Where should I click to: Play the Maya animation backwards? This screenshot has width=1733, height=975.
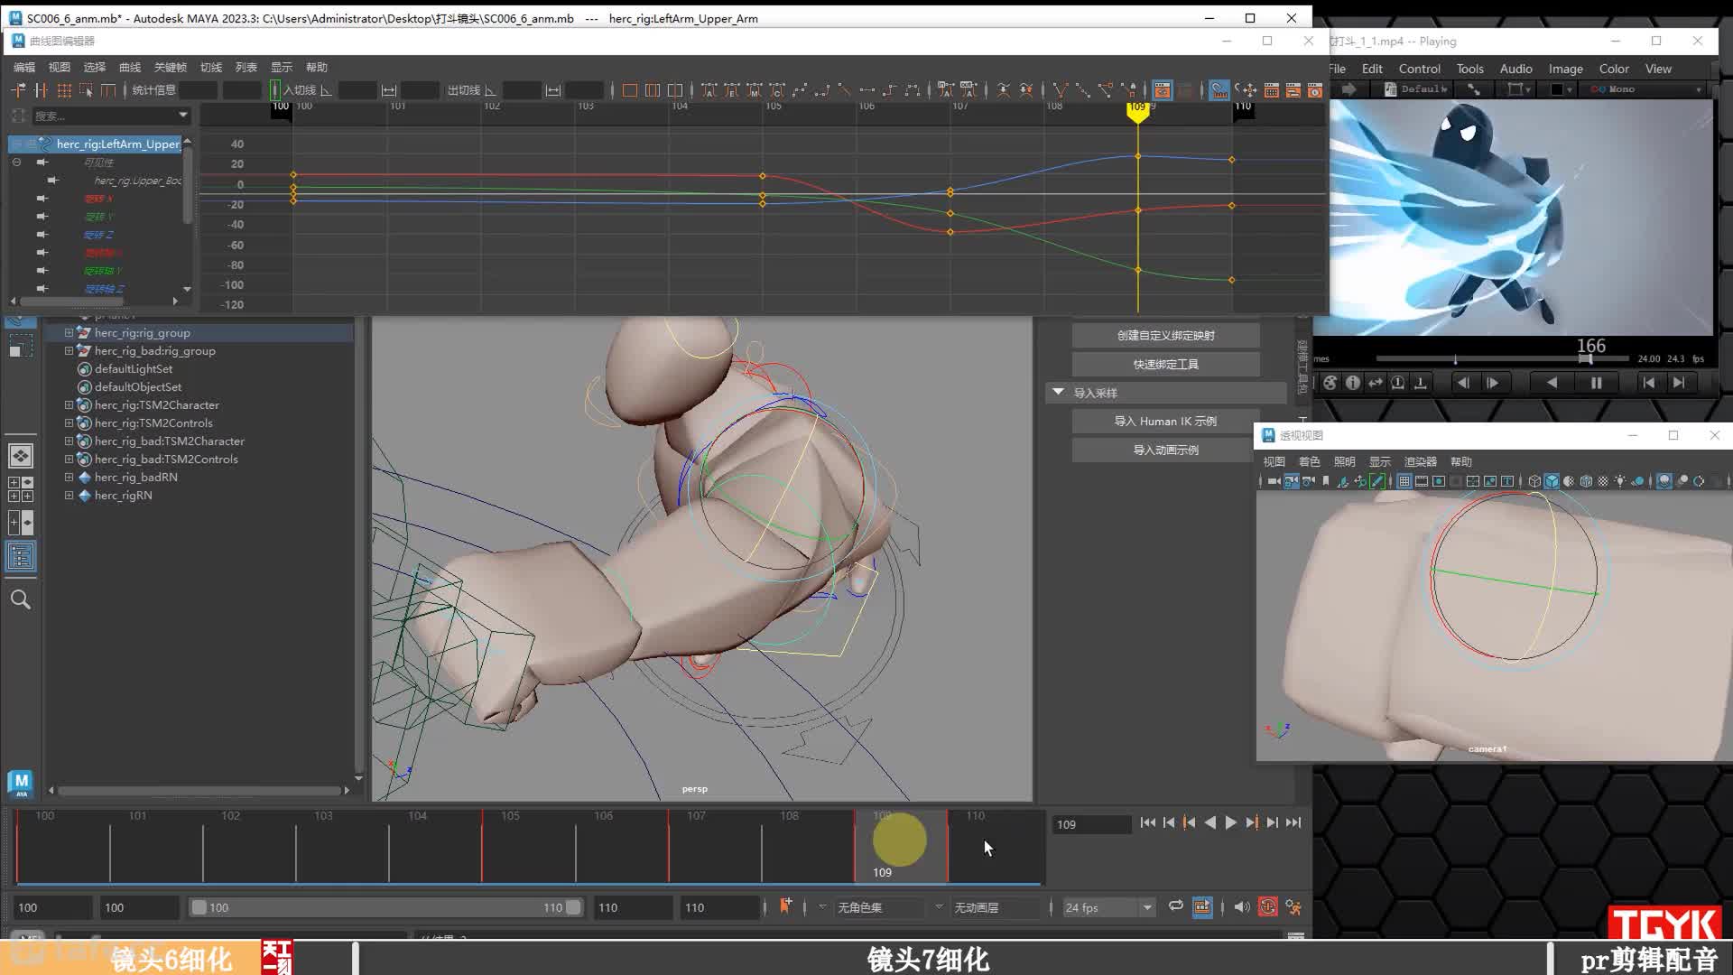coord(1210,822)
